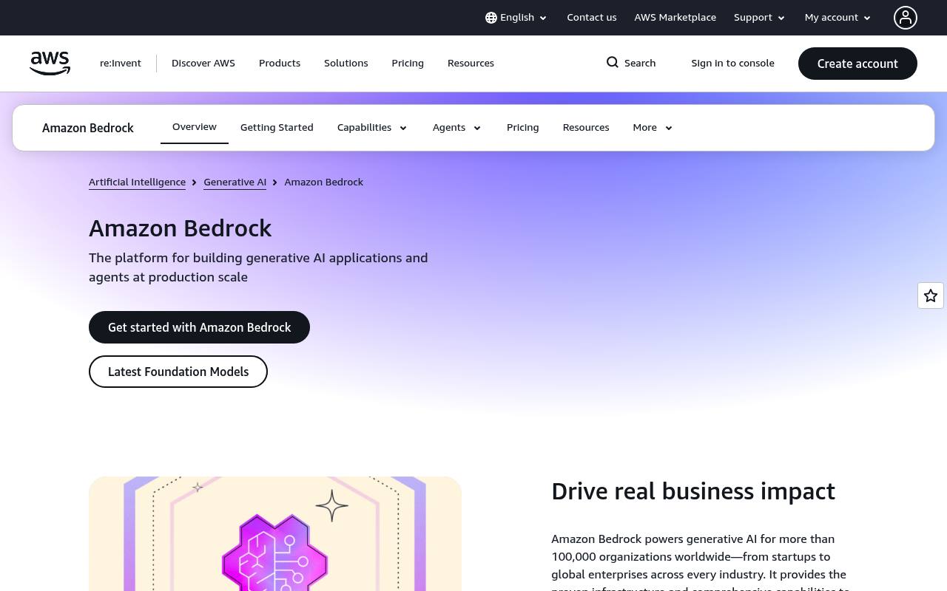Follow Artificial Intelligence breadcrumb
Image resolution: width=947 pixels, height=591 pixels.
(137, 182)
